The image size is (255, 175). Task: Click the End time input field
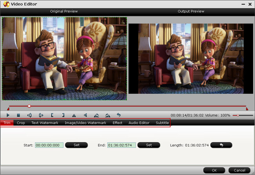(x=122, y=145)
